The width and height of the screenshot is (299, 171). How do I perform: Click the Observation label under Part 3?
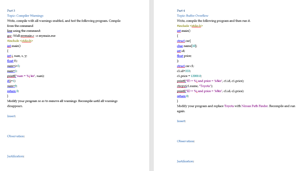15,136
